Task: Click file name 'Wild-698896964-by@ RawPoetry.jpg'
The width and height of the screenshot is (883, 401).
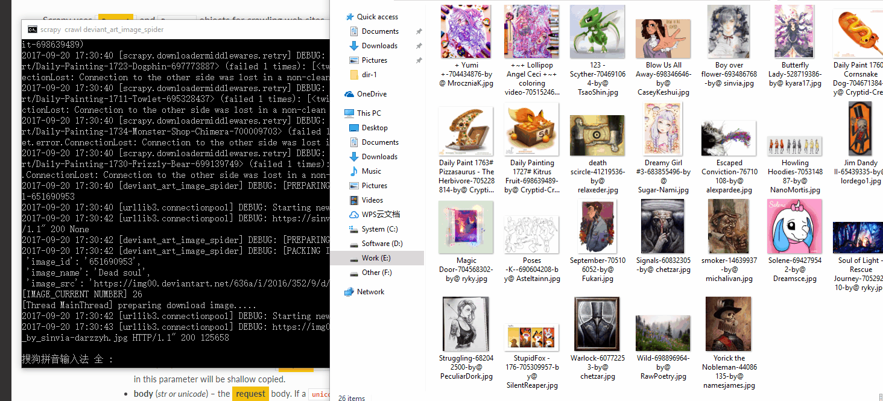Action: (x=663, y=367)
